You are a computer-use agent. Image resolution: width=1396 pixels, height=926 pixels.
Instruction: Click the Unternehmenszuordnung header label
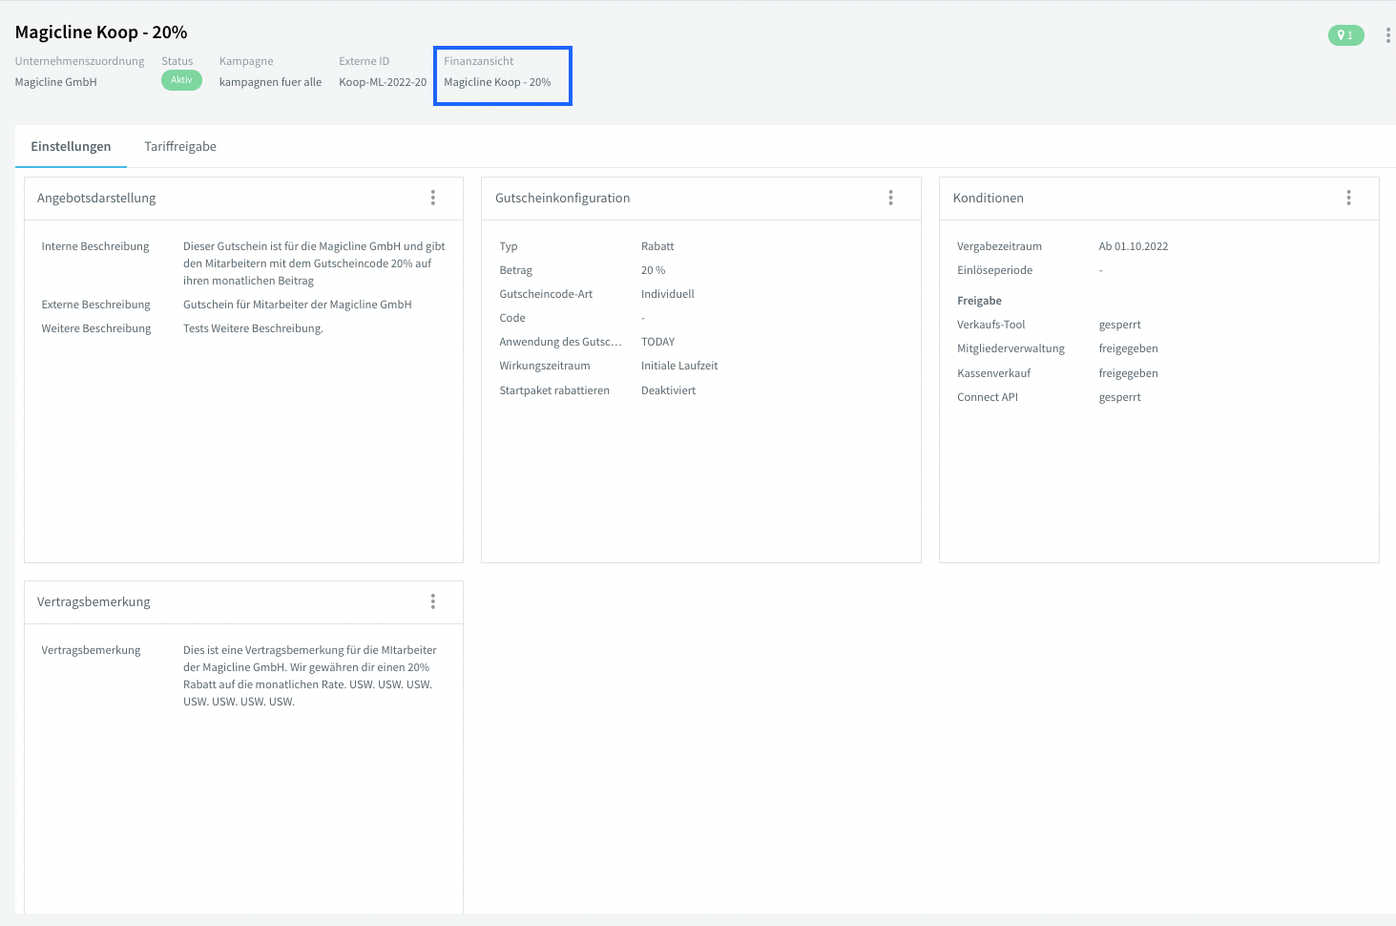click(79, 61)
